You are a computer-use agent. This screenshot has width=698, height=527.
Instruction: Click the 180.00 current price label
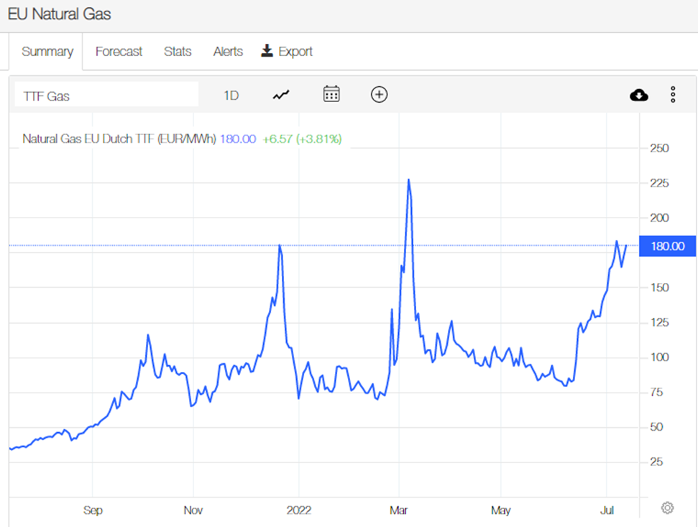click(667, 246)
